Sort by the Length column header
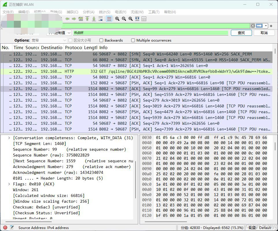The height and width of the screenshot is (231, 278). (x=90, y=47)
